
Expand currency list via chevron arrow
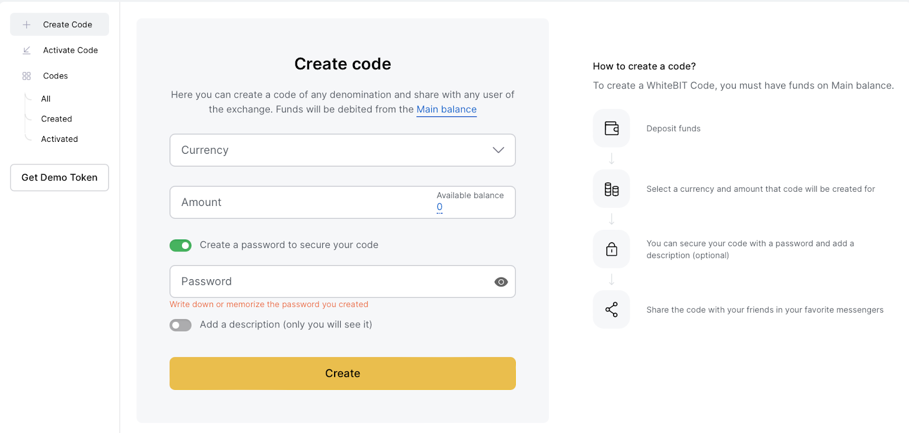(x=498, y=150)
